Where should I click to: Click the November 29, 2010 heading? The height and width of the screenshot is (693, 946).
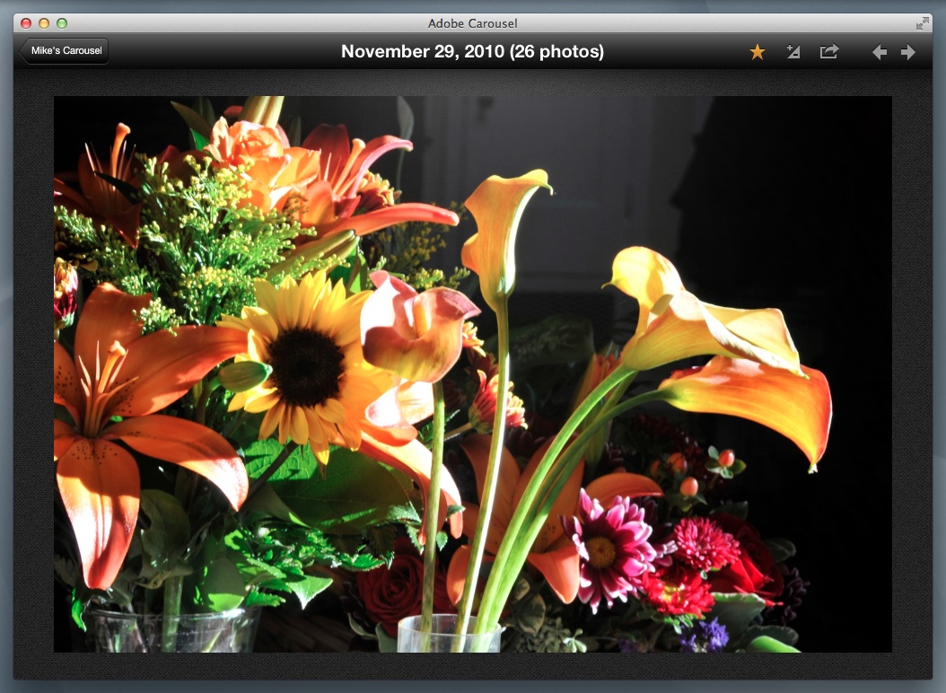pyautogui.click(x=472, y=52)
